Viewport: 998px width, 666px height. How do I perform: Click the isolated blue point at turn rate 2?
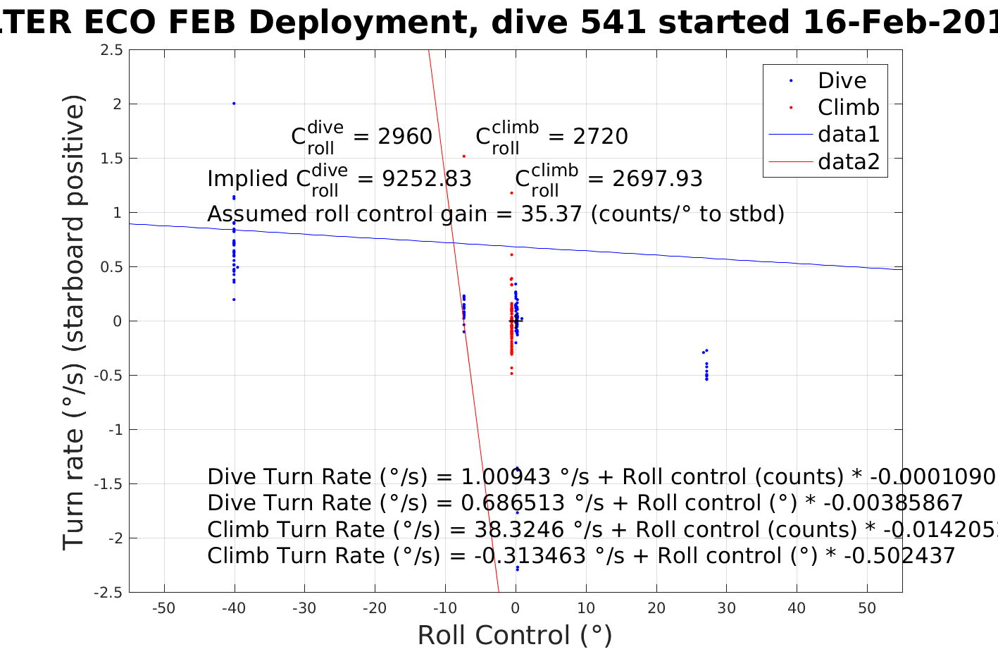(x=234, y=104)
